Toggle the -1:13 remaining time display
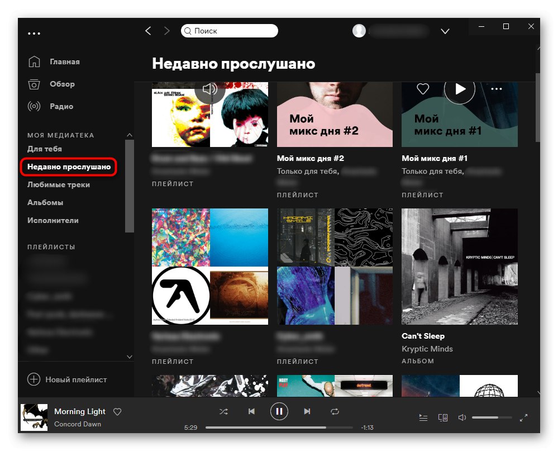 pyautogui.click(x=367, y=428)
